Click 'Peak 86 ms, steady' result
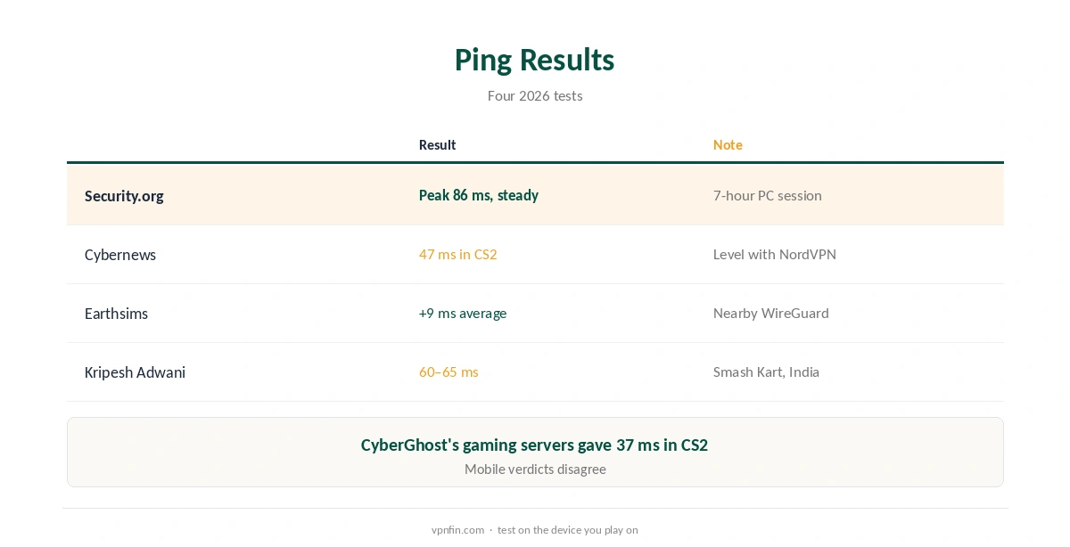This screenshot has width=1070, height=547. click(479, 195)
